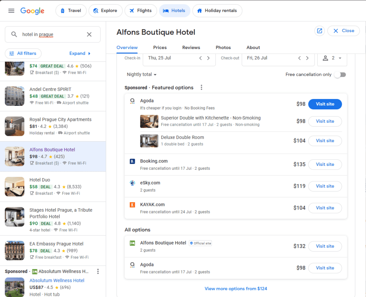The width and height of the screenshot is (366, 297).
Task: Select the Flights navigation chip
Action: pyautogui.click(x=140, y=11)
